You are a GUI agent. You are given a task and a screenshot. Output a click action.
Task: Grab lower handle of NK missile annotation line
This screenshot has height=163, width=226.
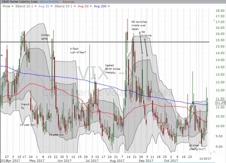142,53
